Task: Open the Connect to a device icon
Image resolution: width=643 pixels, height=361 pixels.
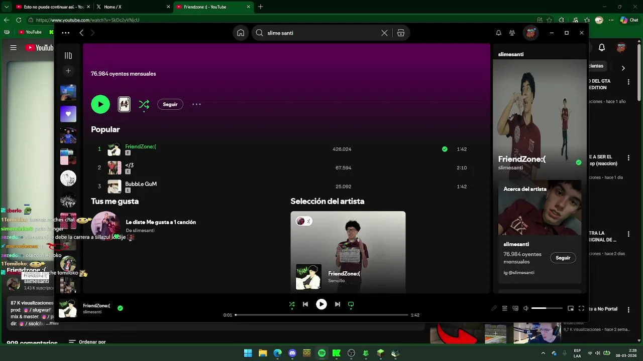Action: click(x=515, y=308)
